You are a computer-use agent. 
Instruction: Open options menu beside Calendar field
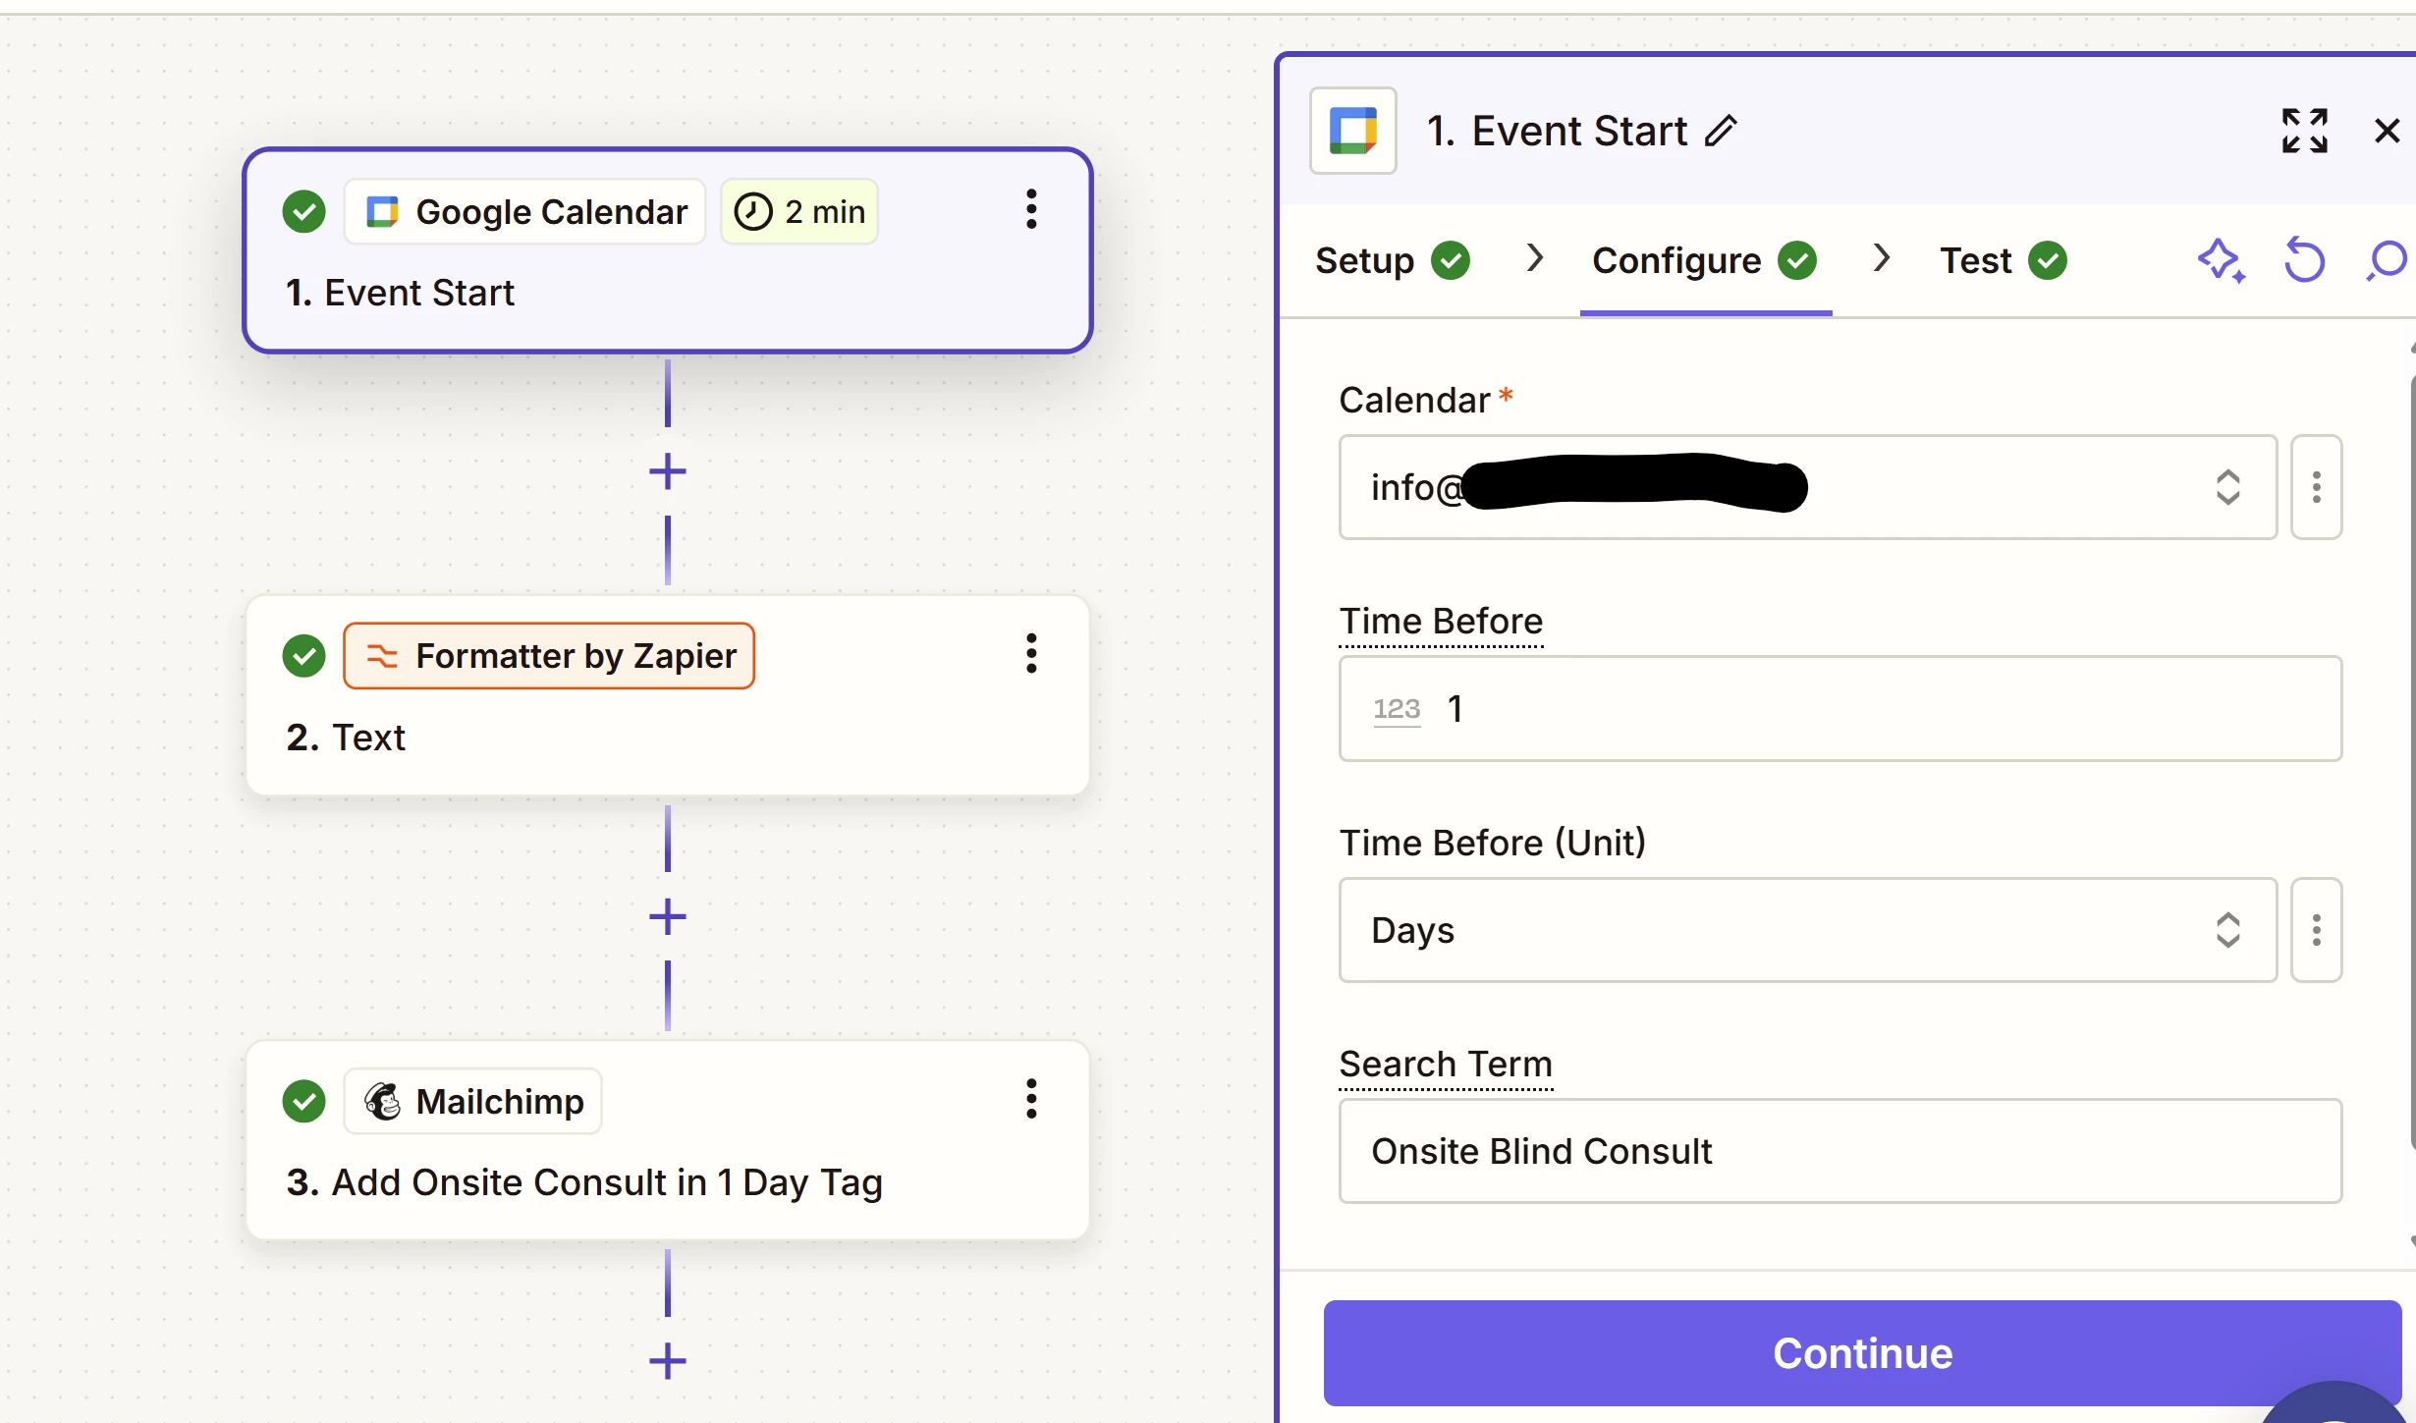coord(2317,487)
